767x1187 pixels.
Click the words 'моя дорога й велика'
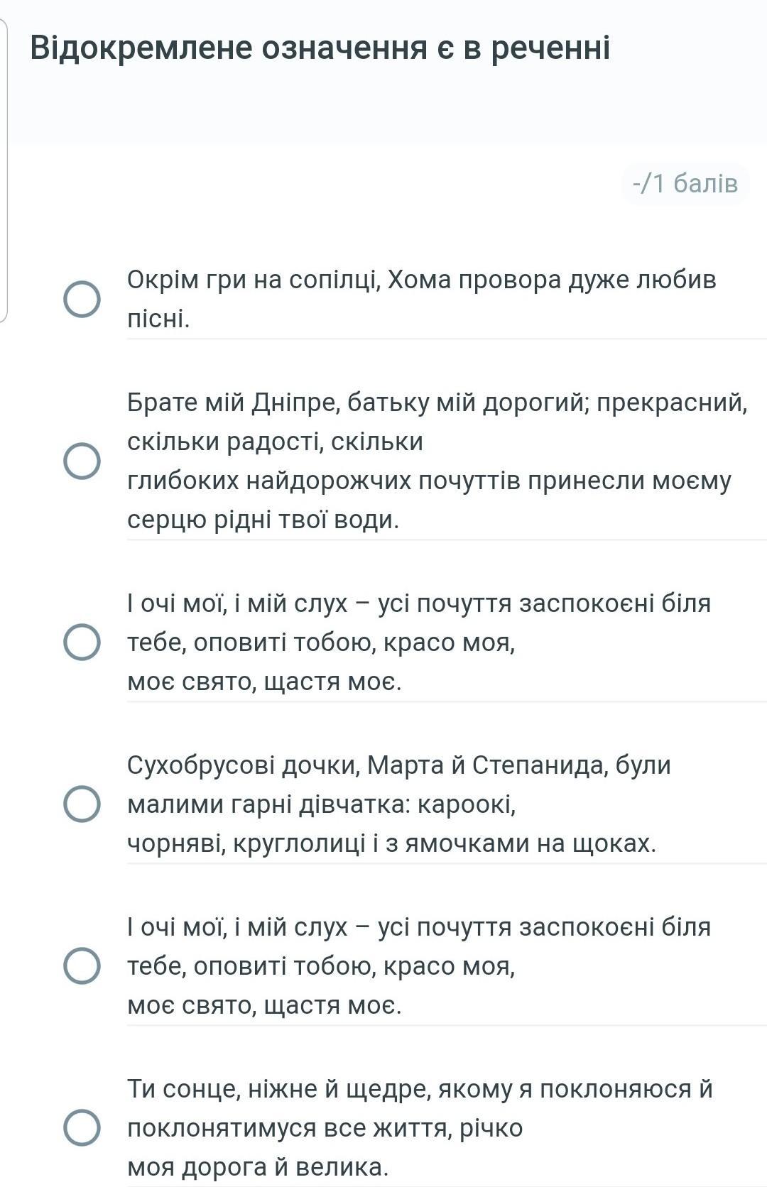pyautogui.click(x=258, y=1166)
